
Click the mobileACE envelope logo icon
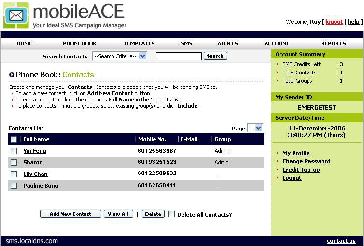(x=16, y=15)
